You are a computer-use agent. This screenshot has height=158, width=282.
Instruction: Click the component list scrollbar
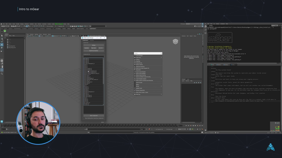[x=103, y=71]
